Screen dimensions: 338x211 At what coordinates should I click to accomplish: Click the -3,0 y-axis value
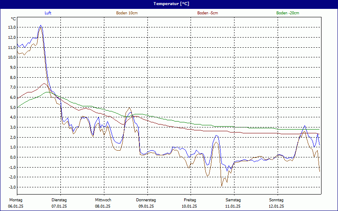click(12, 187)
